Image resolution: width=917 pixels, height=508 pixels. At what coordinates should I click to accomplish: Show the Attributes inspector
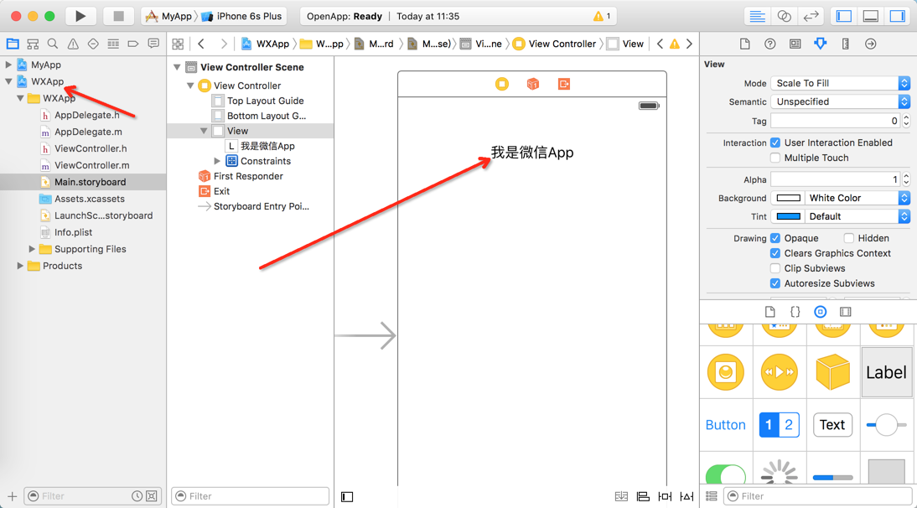pos(821,44)
